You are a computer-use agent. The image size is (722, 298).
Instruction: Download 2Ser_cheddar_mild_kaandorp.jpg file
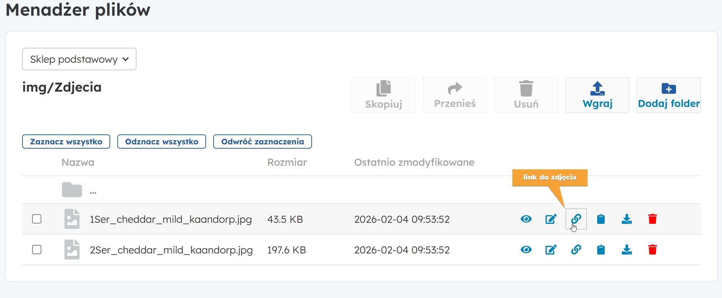click(626, 250)
